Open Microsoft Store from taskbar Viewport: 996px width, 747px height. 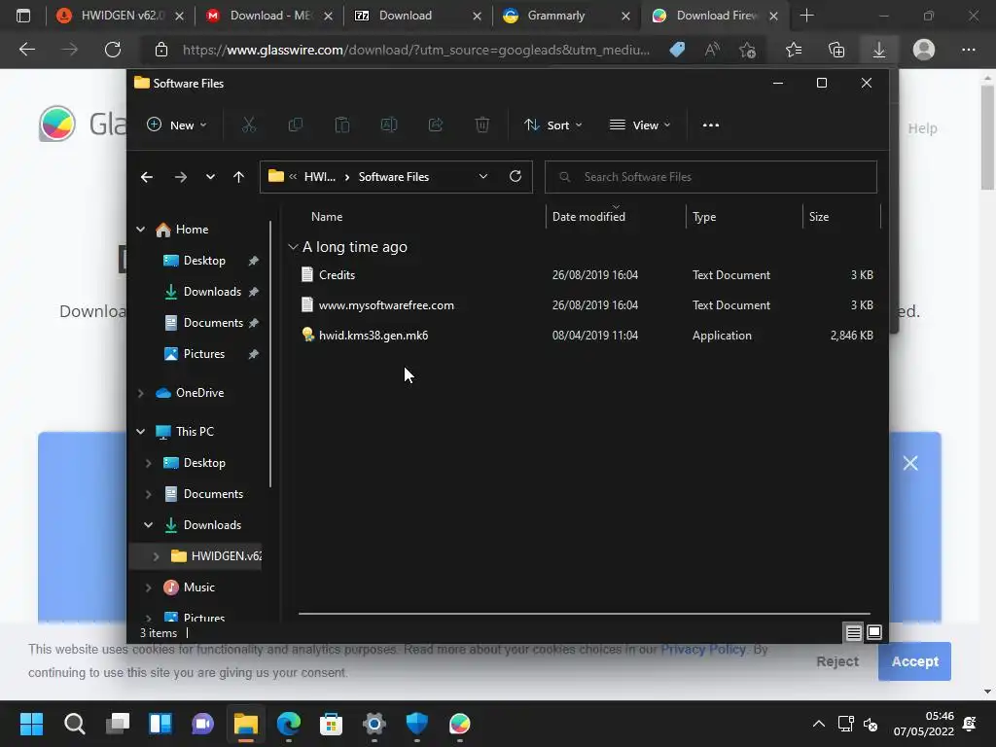(x=331, y=724)
